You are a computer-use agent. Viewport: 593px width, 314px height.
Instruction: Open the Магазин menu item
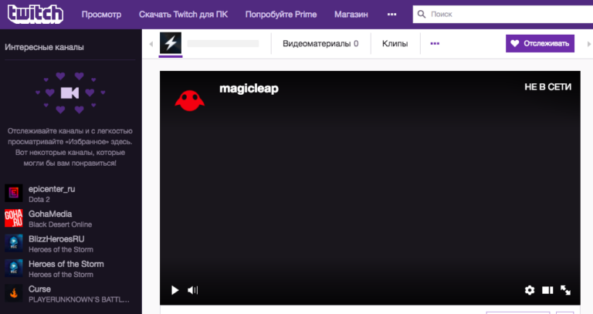[351, 15]
